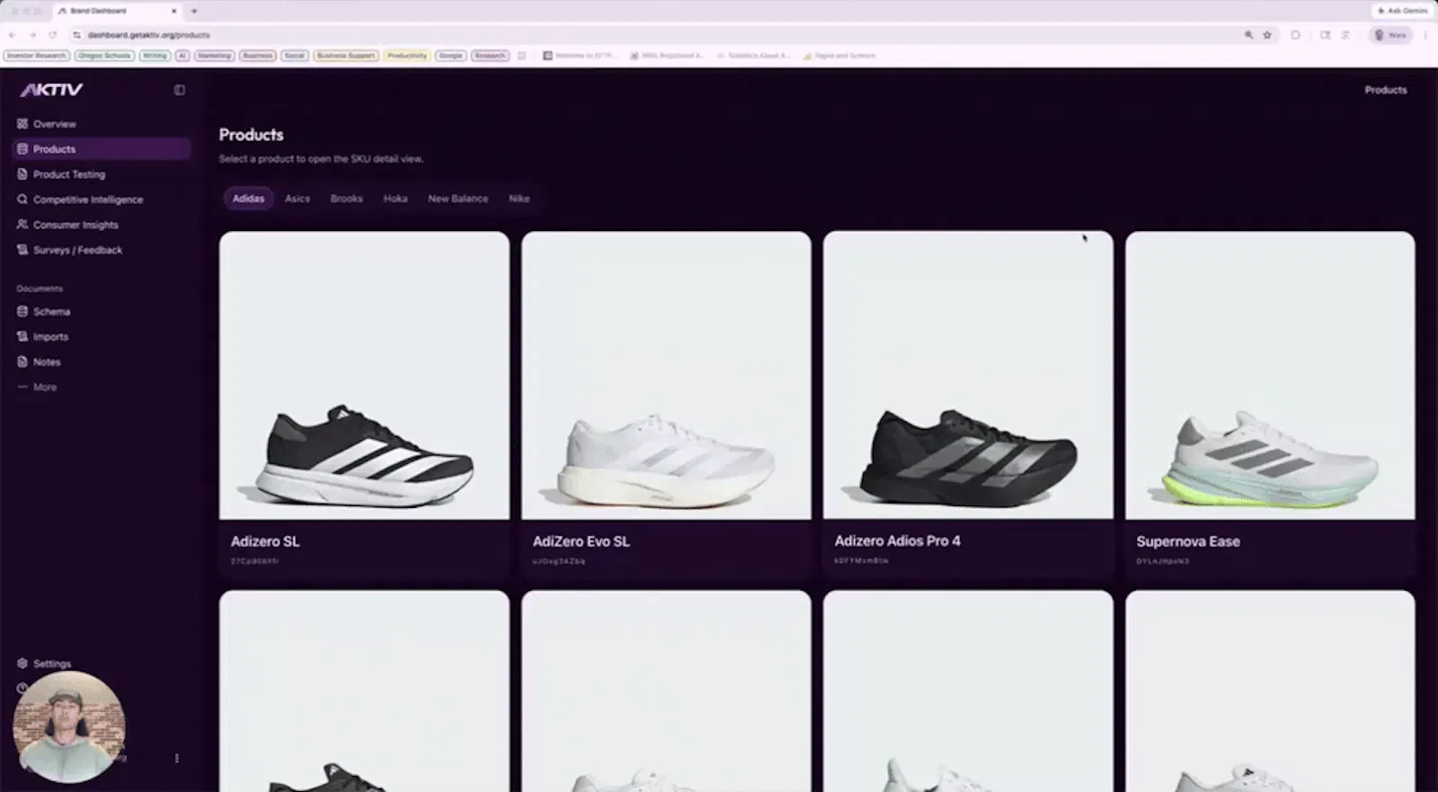Open the Schema document
This screenshot has width=1438, height=792.
click(x=51, y=312)
